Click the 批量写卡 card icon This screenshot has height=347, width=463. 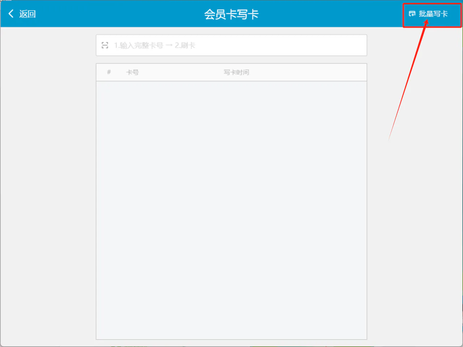tap(412, 14)
